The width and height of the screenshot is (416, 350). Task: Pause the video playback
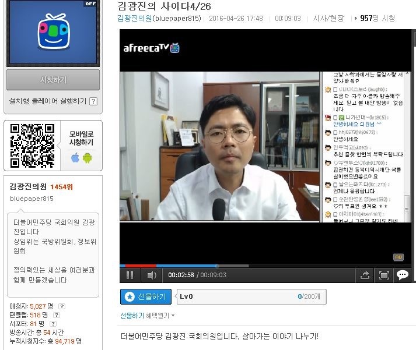[x=130, y=275]
